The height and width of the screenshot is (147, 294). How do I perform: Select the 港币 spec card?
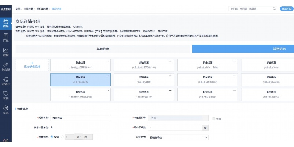(x=144, y=80)
